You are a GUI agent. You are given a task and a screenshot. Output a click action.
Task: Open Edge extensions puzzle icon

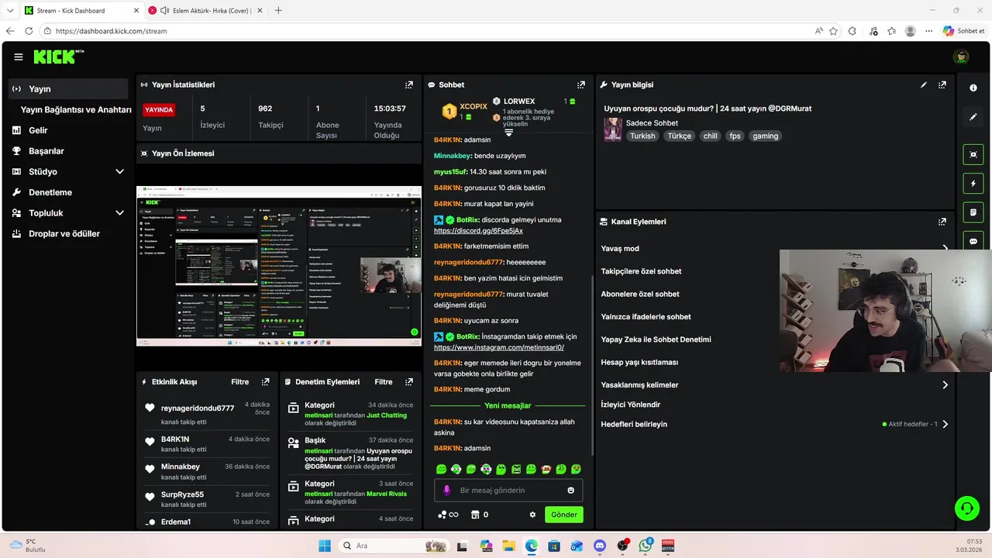click(x=852, y=31)
